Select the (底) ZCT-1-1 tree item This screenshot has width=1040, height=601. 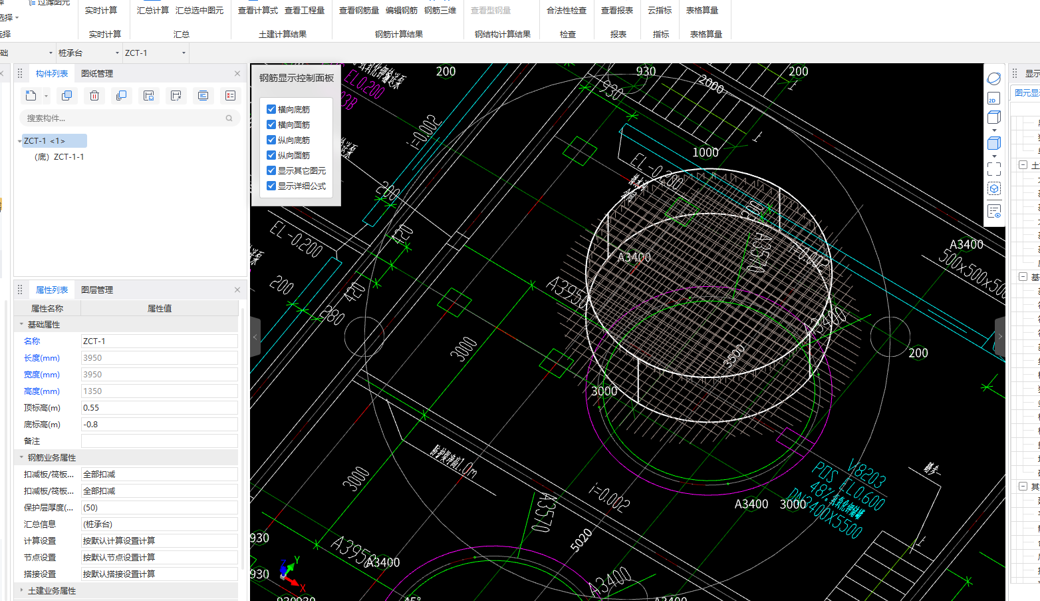[x=59, y=157]
